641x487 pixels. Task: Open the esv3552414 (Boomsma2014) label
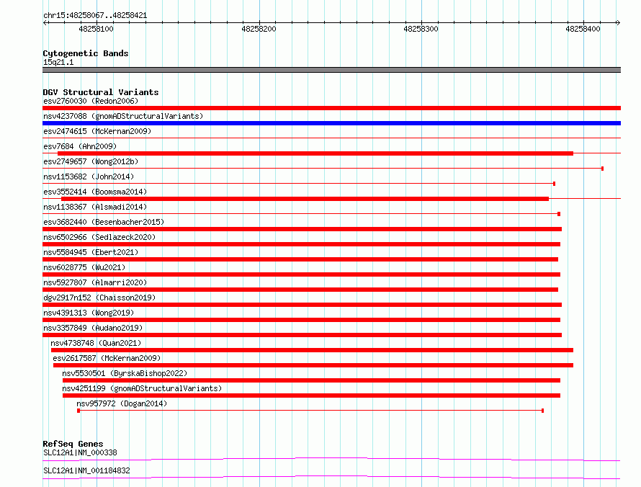pos(95,192)
